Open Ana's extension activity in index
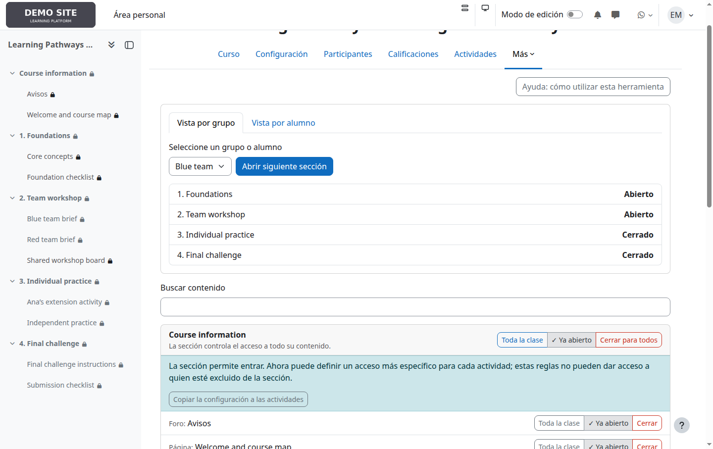The image size is (713, 449). [x=64, y=302]
